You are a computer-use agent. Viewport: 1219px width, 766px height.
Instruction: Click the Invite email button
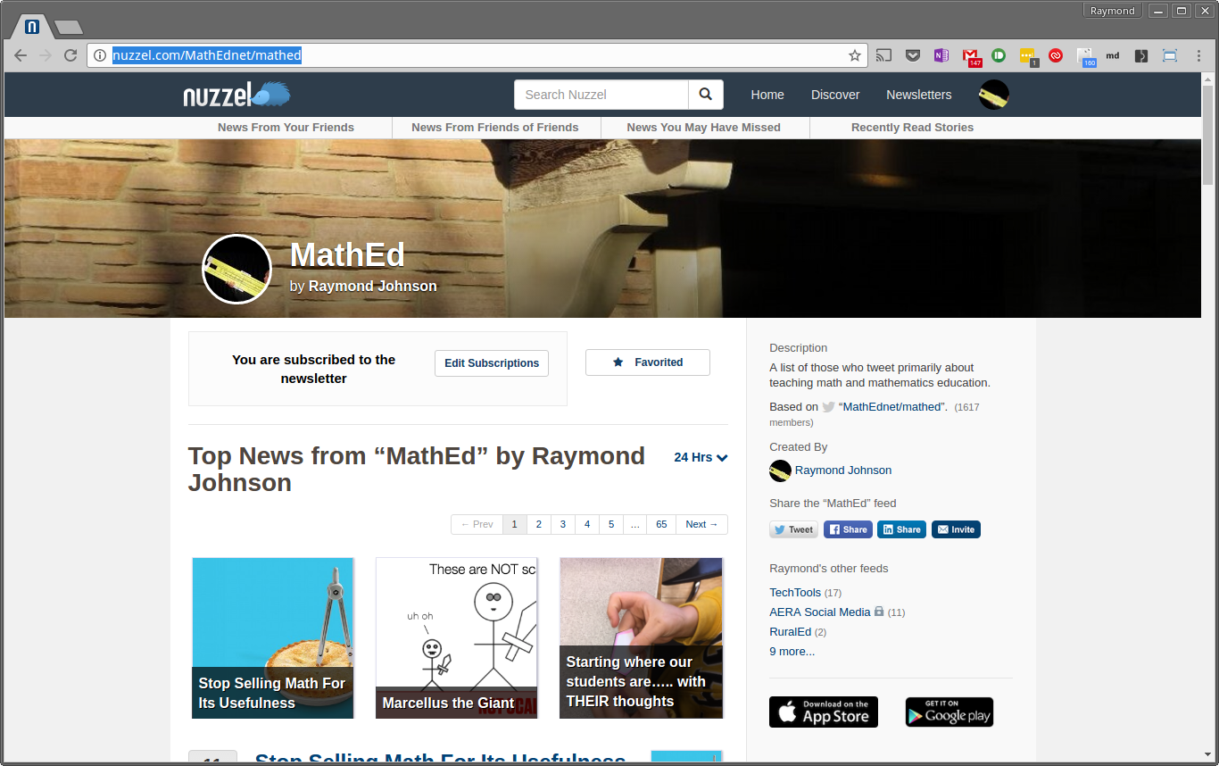click(956, 529)
